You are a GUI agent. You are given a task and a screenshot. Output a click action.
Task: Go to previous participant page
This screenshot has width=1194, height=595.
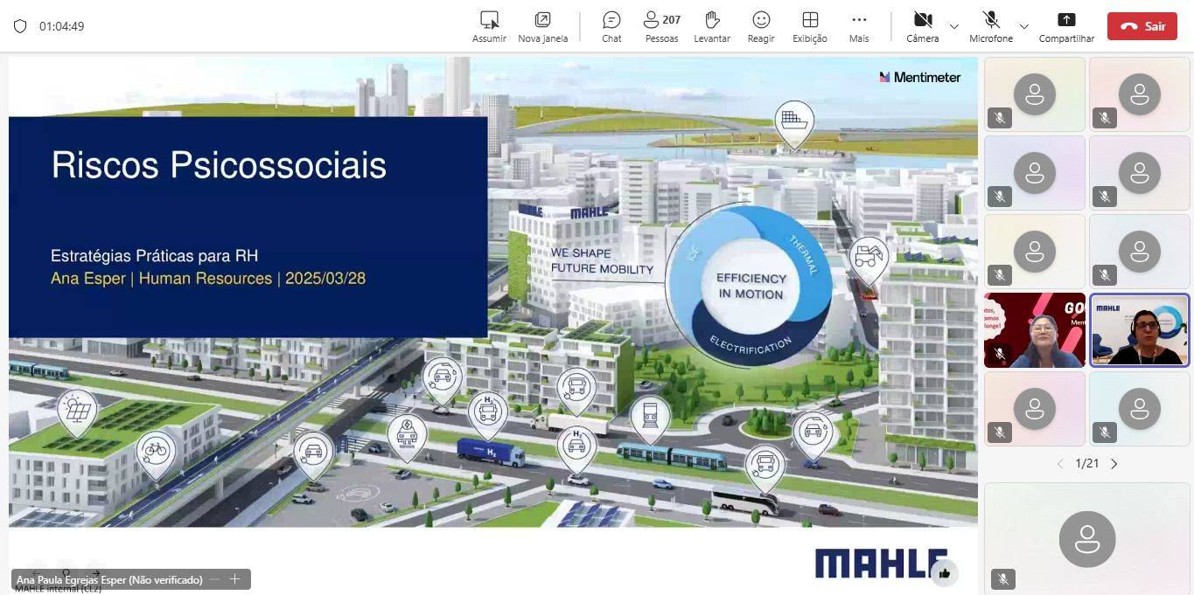(x=1060, y=464)
